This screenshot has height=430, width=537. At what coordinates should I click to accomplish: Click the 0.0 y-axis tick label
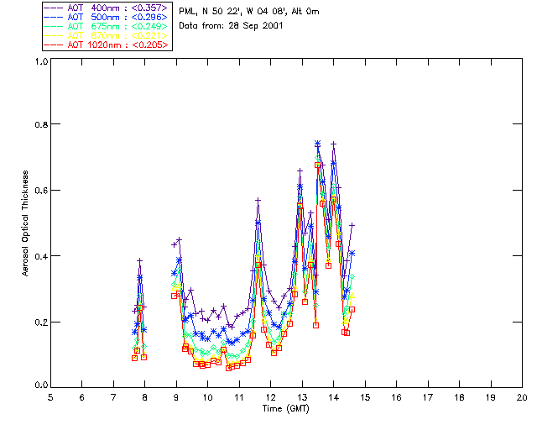point(41,385)
